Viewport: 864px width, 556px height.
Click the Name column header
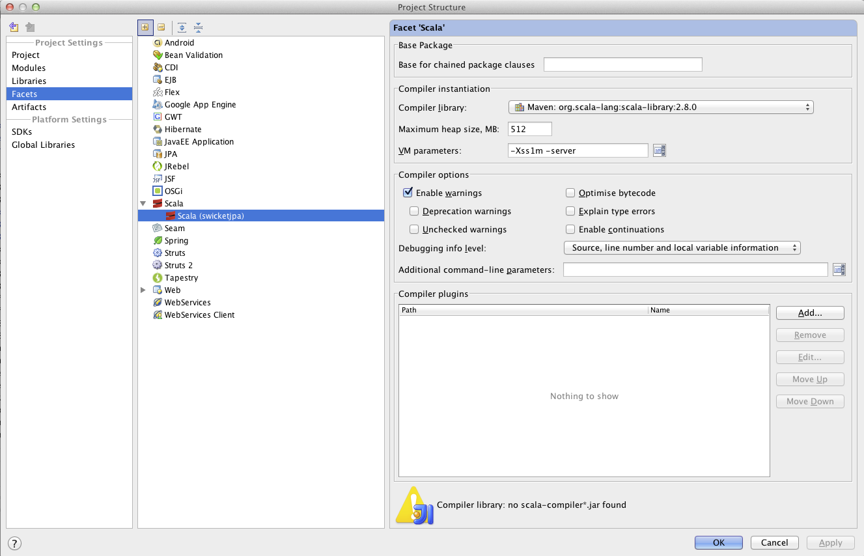pos(709,310)
